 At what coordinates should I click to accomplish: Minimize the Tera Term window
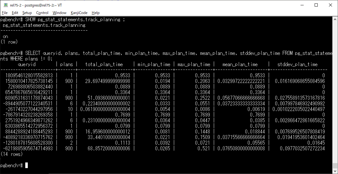point(302,5)
